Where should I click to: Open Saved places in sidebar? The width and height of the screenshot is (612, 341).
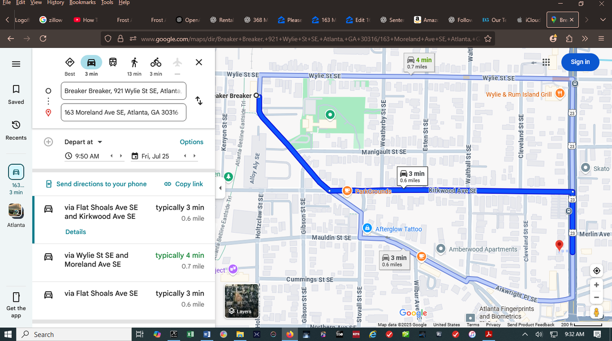pos(16,94)
